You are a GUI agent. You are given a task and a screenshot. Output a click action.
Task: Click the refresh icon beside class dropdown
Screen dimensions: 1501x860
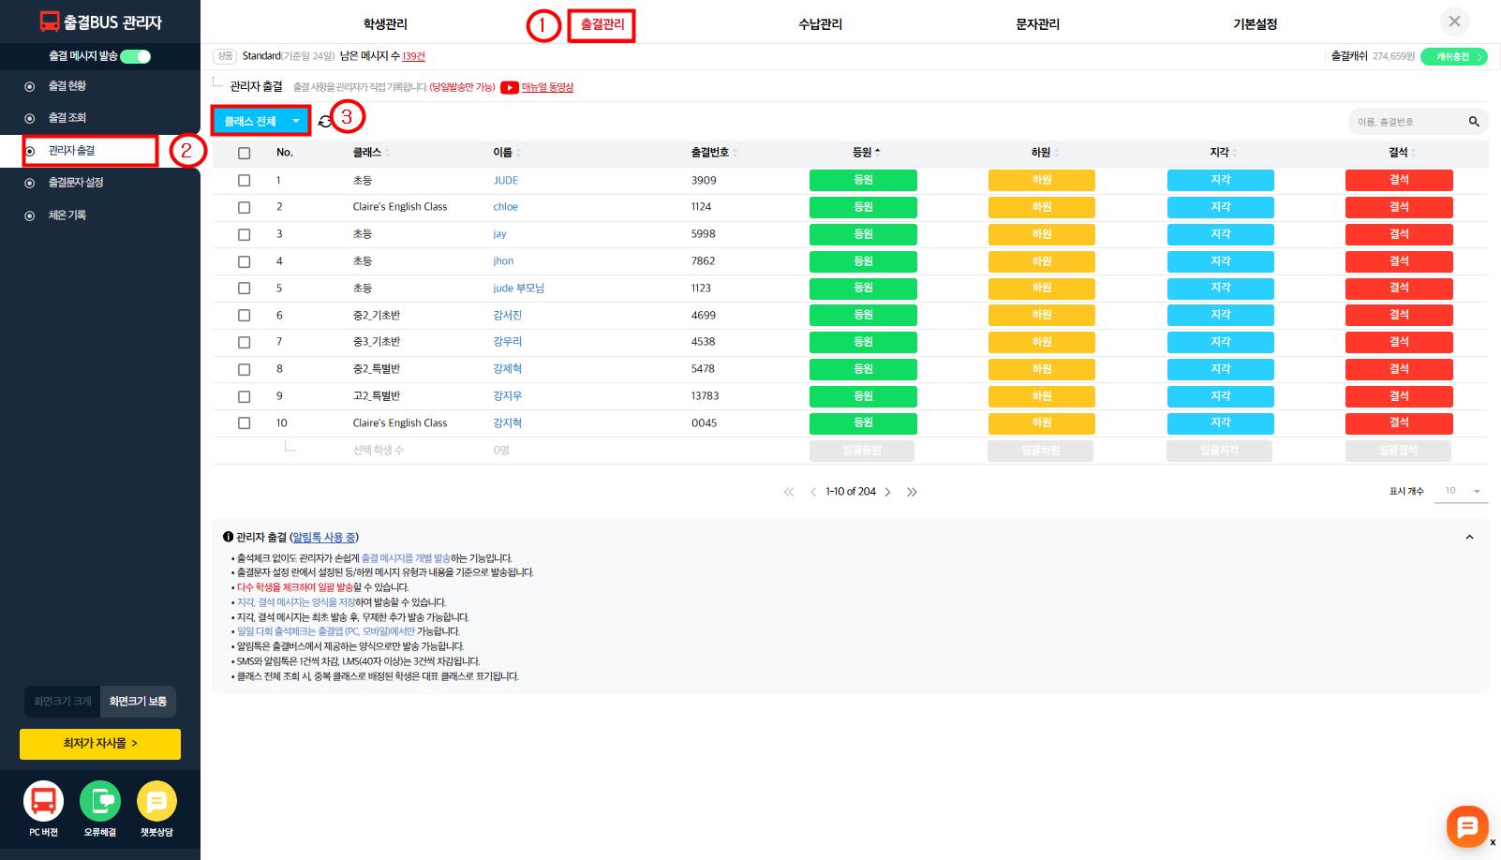point(324,122)
